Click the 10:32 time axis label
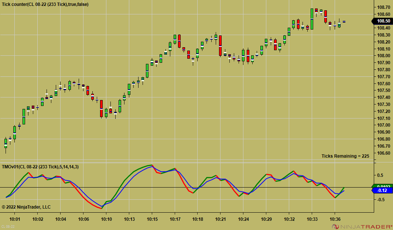393x230 pixels. coord(289,219)
